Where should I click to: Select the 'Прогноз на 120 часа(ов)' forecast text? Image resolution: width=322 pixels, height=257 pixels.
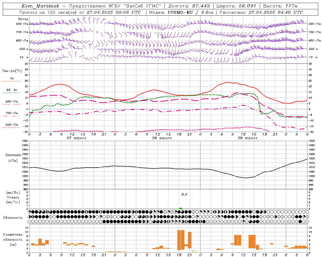[x=48, y=12]
